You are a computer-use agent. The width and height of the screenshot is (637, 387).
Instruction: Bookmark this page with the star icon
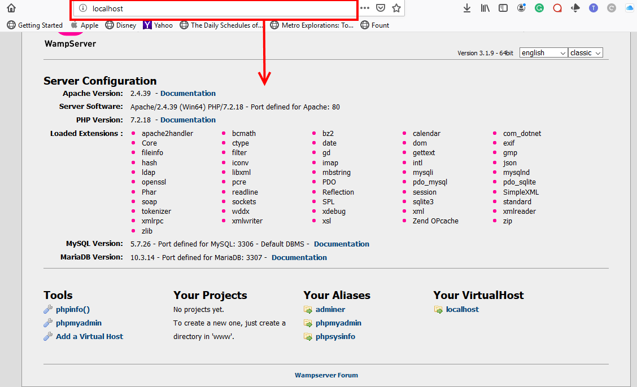(x=396, y=8)
